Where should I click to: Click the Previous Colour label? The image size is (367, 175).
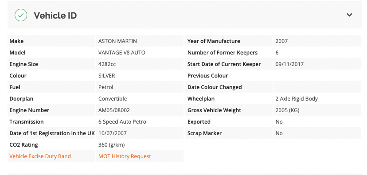(x=207, y=76)
